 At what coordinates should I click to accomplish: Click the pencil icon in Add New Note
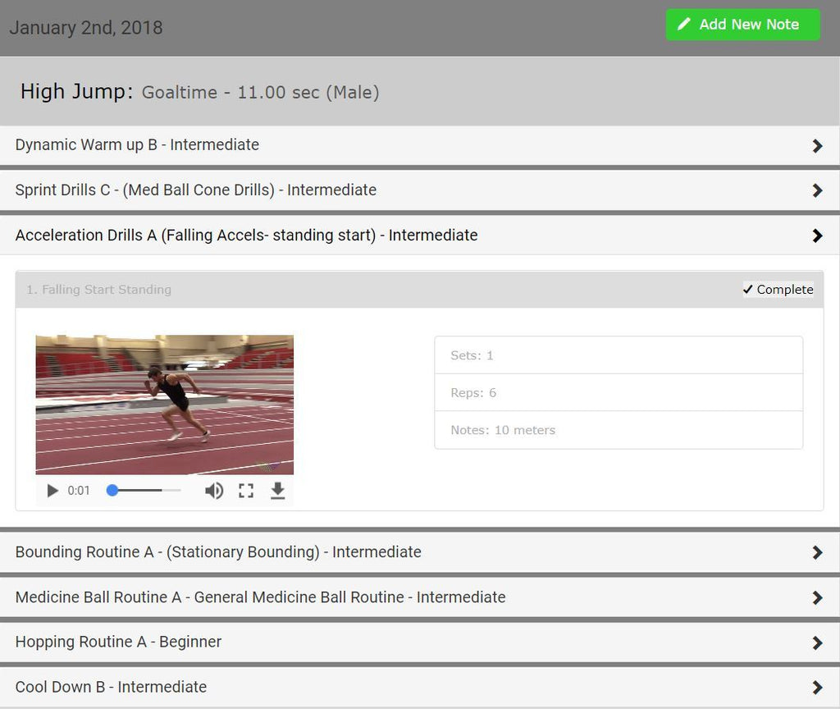(684, 24)
